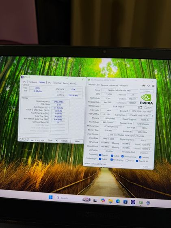This screenshot has width=171, height=228.
Task: Open the GPU selection dropdown in GPU-Z
Action: click(x=104, y=164)
